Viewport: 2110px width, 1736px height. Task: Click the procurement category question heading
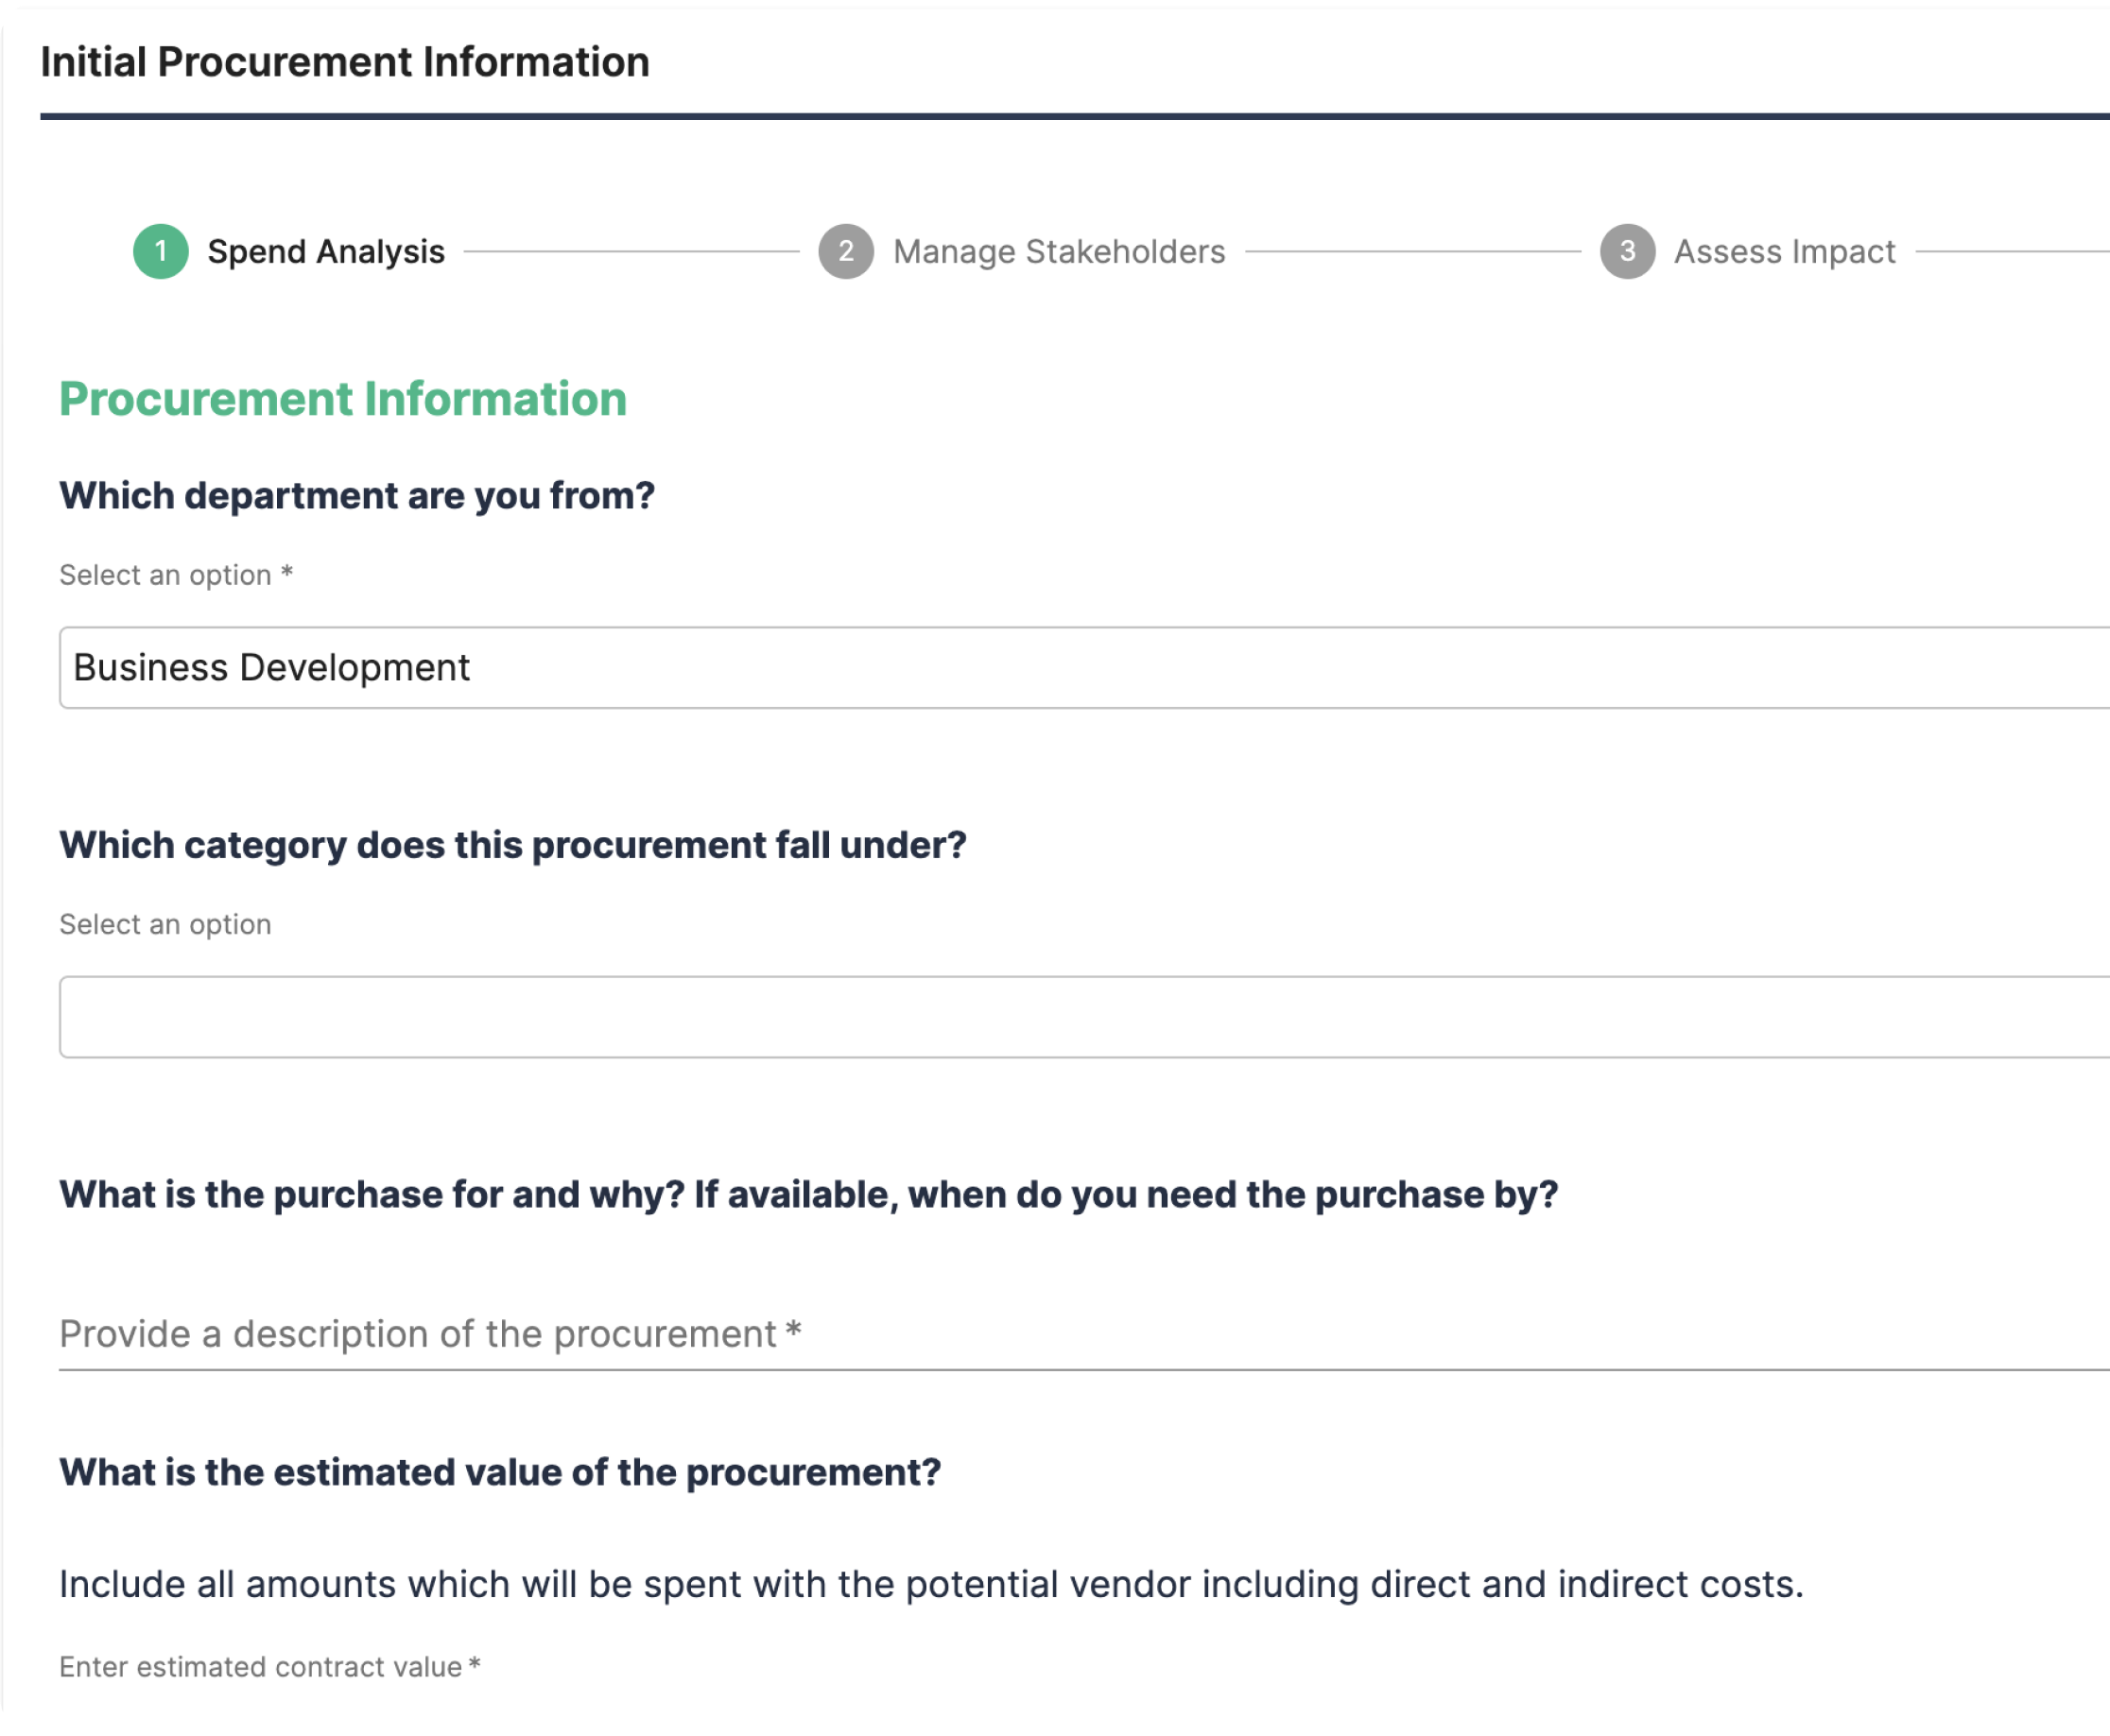(512, 845)
